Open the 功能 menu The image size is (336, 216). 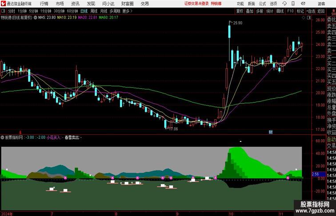240,4
